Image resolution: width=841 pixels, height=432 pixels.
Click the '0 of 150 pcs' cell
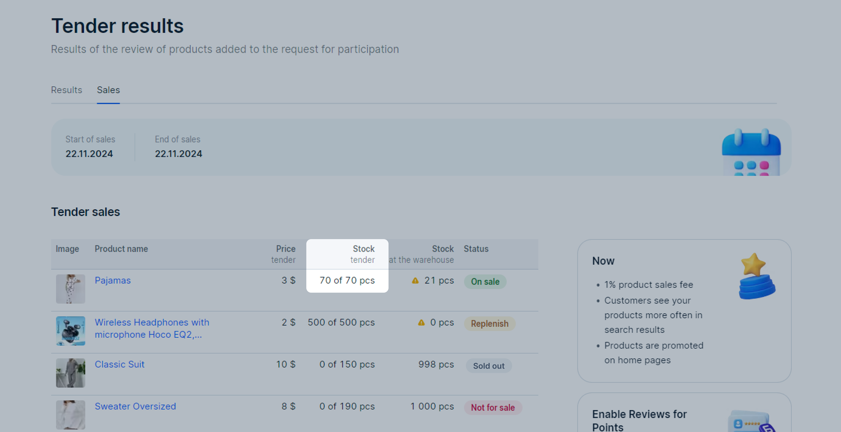[x=347, y=364]
